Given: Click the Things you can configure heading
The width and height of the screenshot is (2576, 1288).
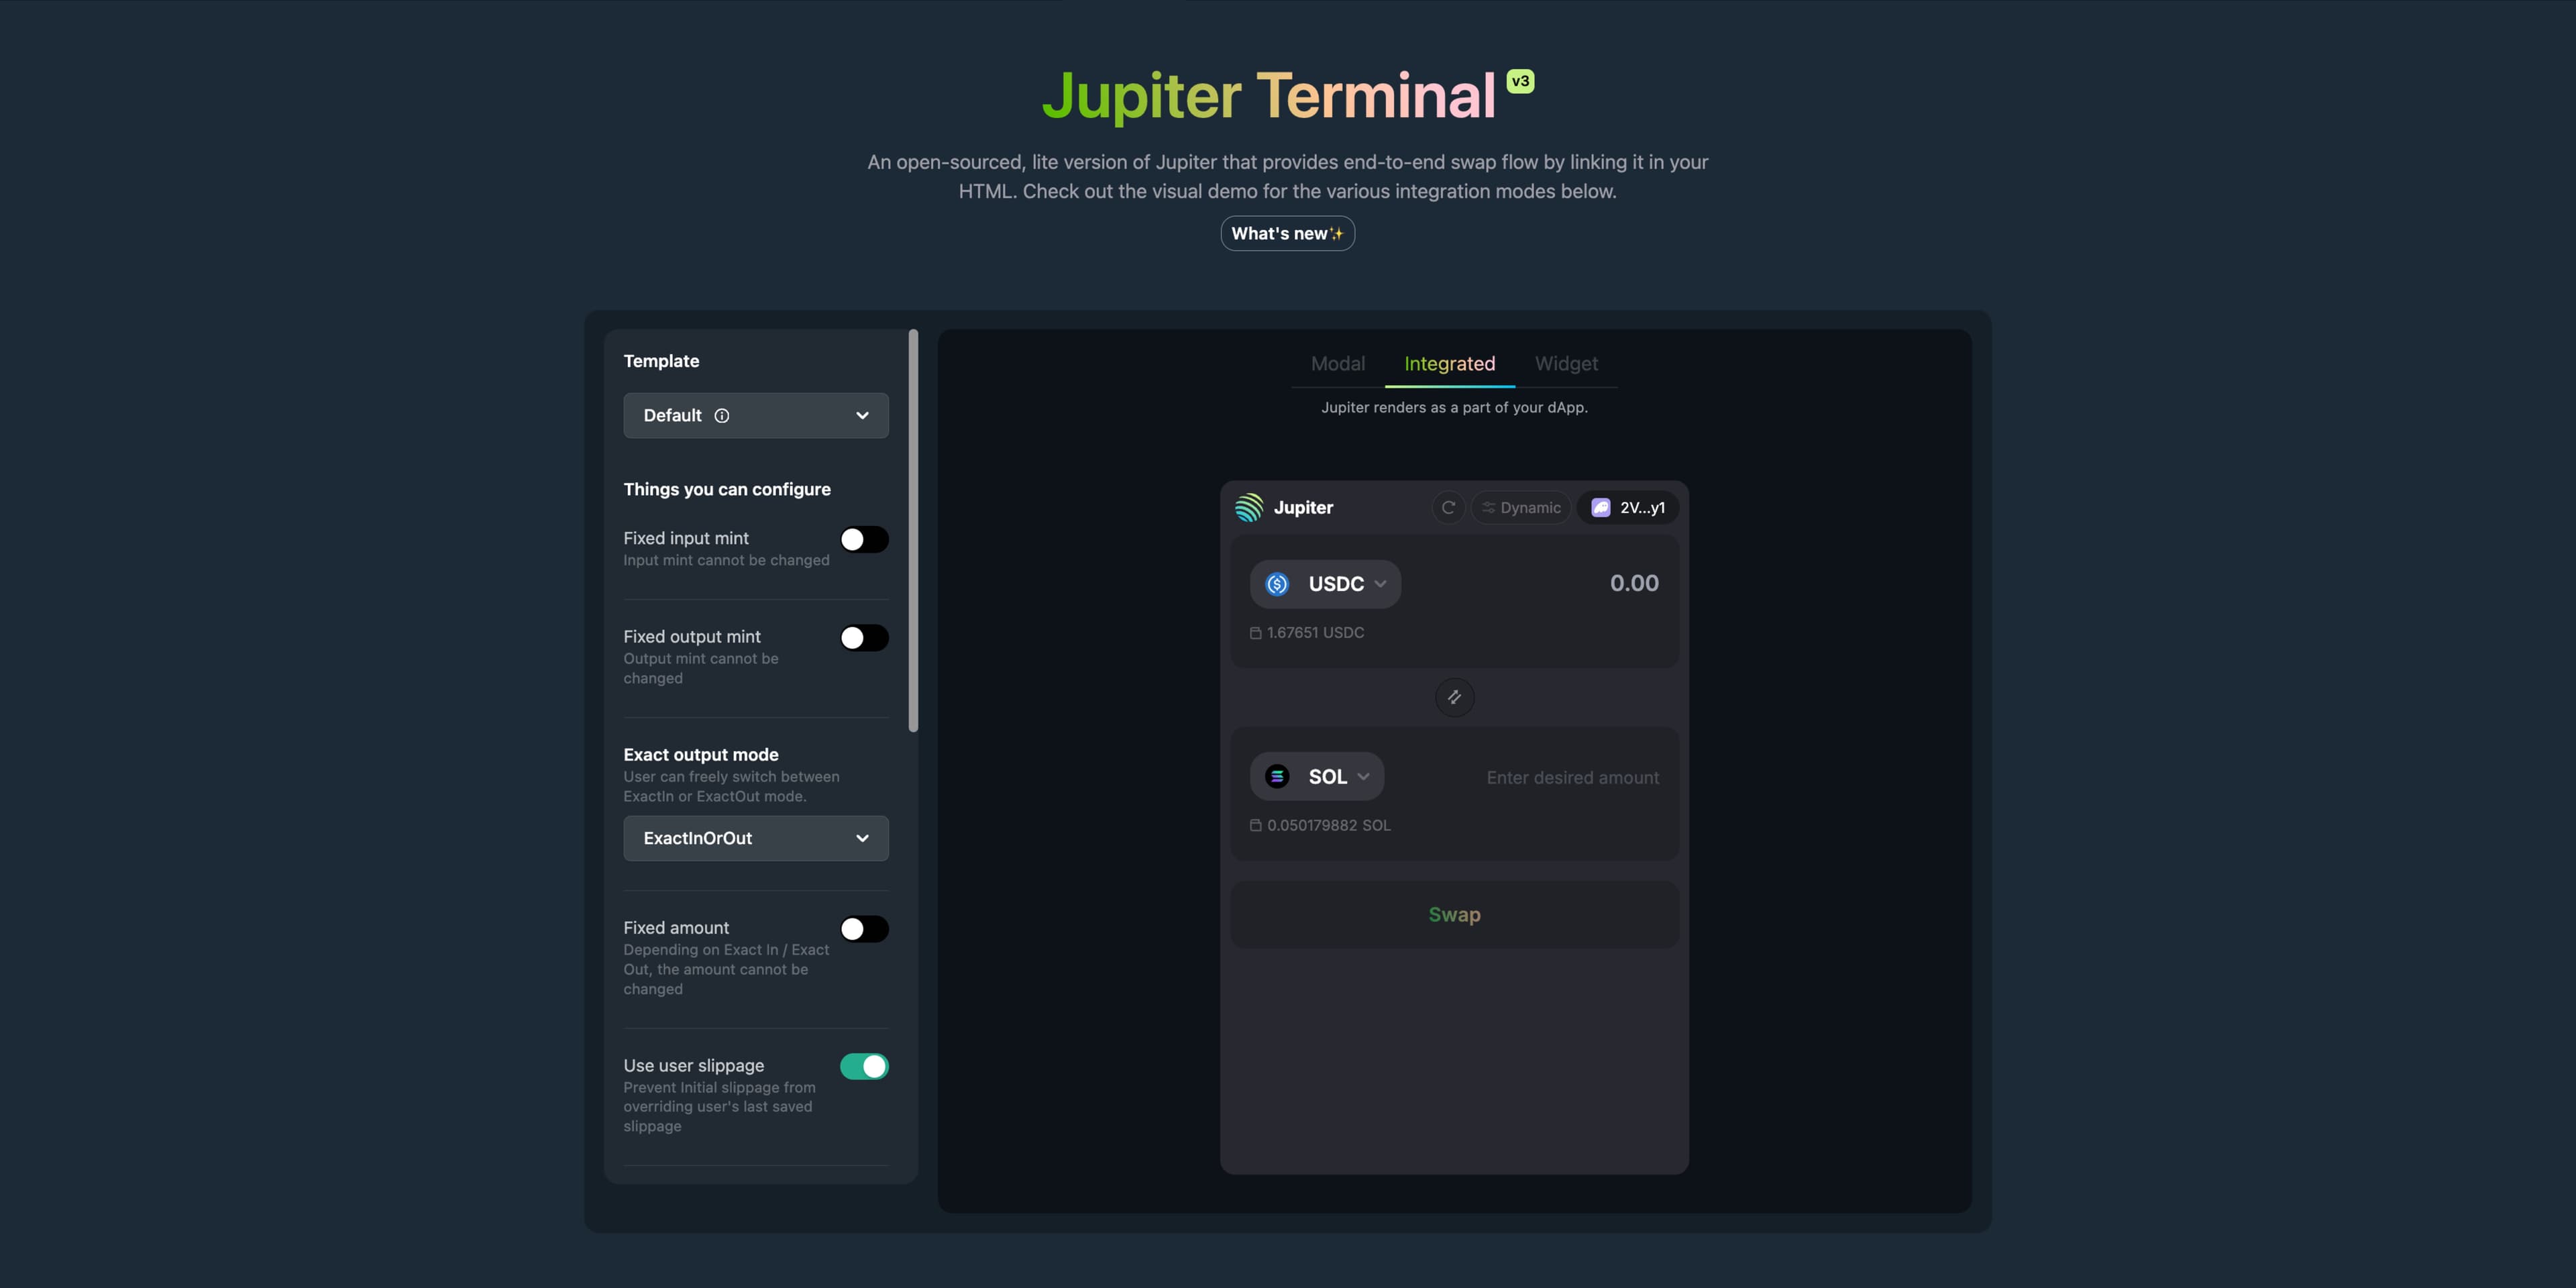Looking at the screenshot, I should point(727,489).
